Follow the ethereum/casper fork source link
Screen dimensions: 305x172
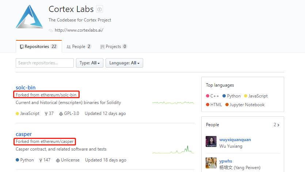tap(57, 141)
